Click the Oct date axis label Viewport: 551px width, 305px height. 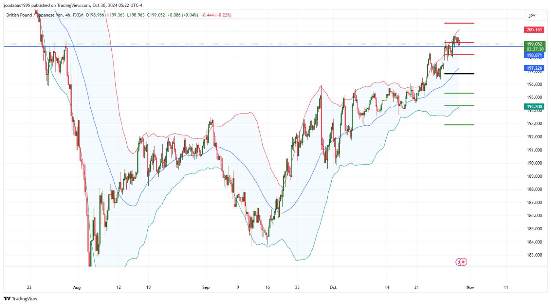pyautogui.click(x=333, y=287)
